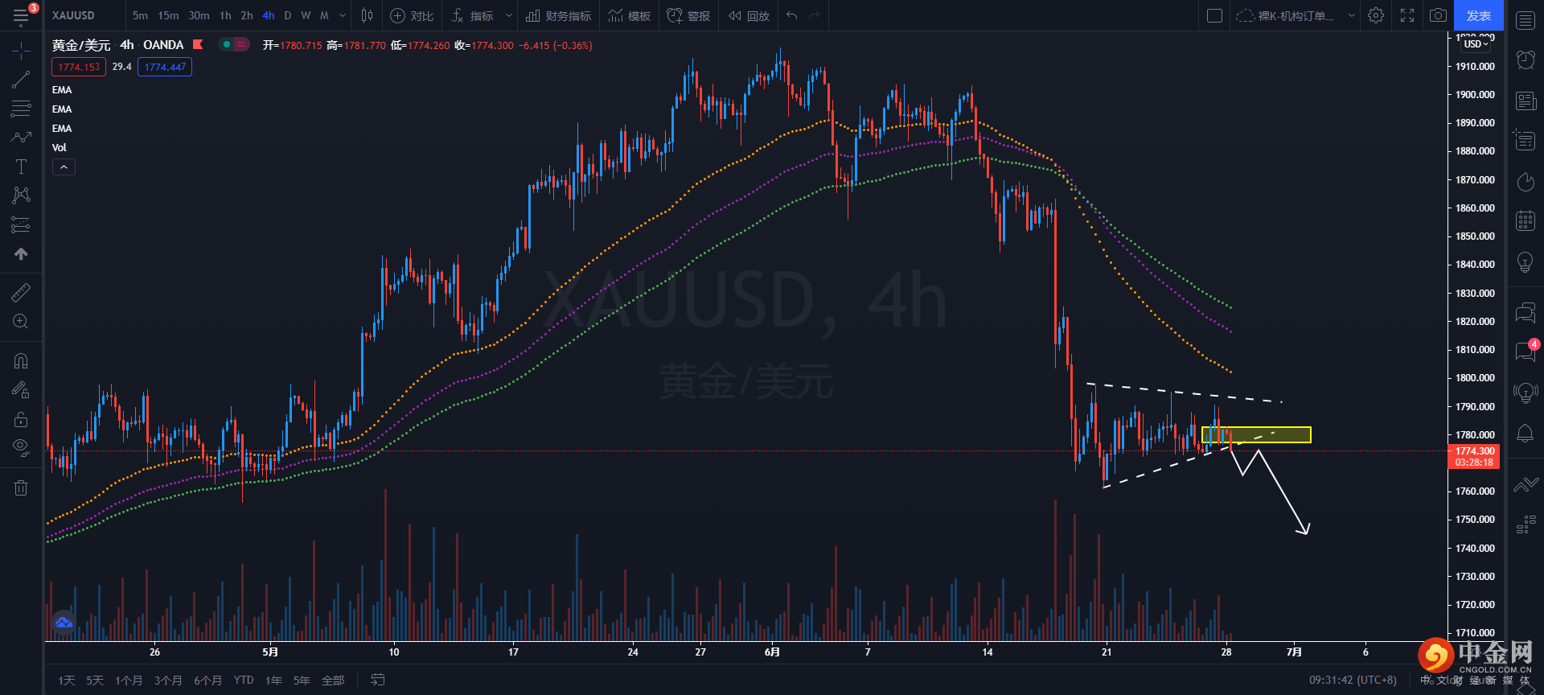Open the chart settings gear

coord(1376,15)
